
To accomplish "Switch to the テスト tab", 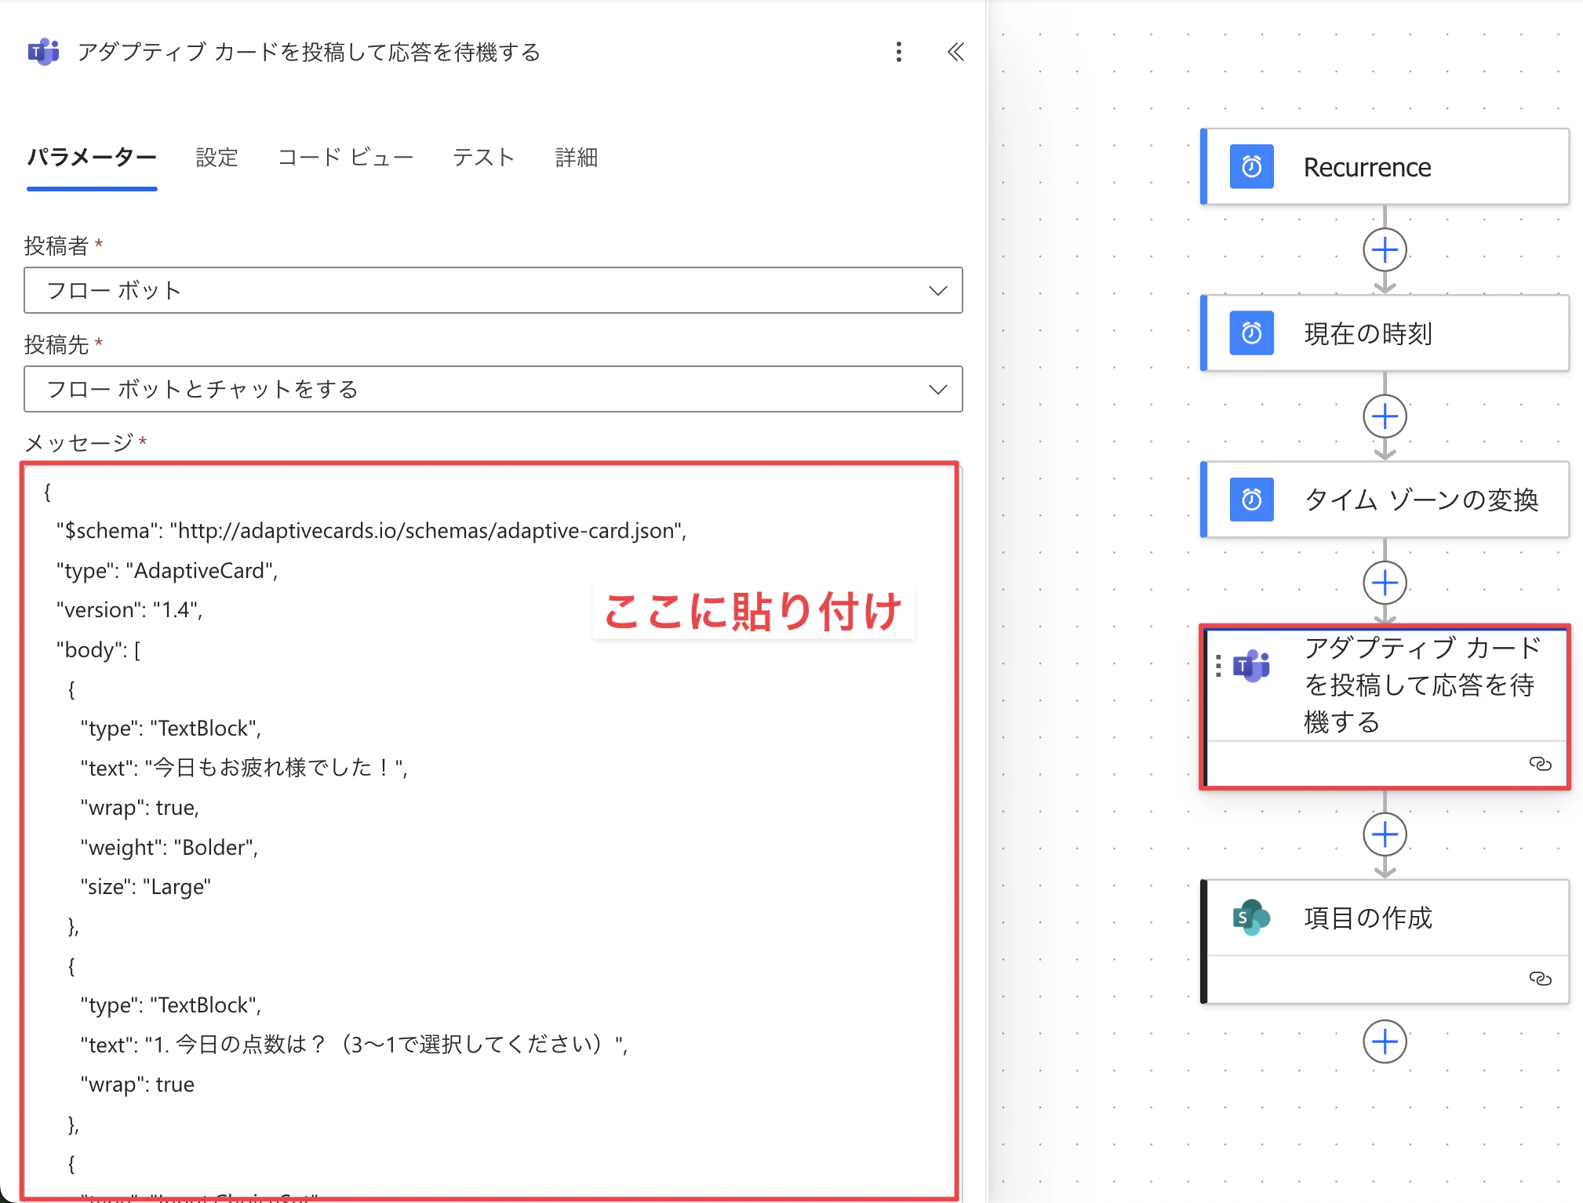I will [483, 158].
